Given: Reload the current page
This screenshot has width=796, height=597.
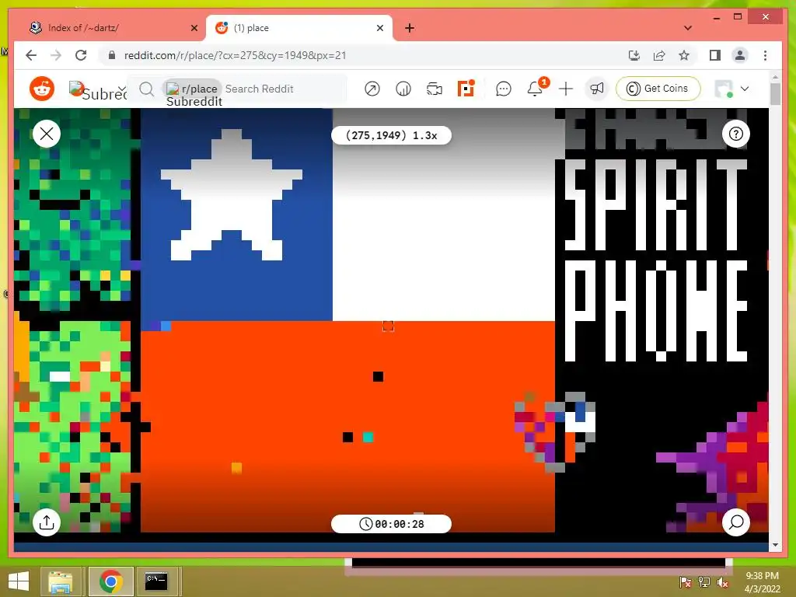Looking at the screenshot, I should (81, 55).
